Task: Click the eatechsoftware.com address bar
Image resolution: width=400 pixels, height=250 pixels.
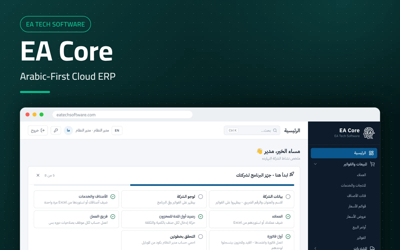Action: pos(122,115)
